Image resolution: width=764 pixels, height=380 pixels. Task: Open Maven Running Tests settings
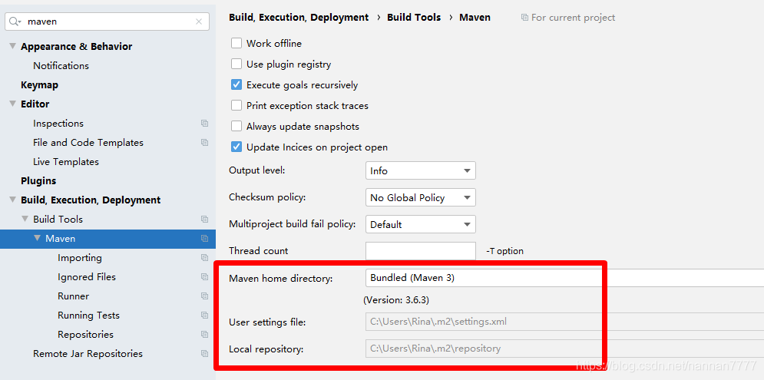(x=88, y=316)
